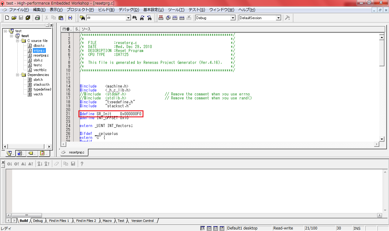
Task: Open the 基本設定(U) menu
Action: pos(153,10)
